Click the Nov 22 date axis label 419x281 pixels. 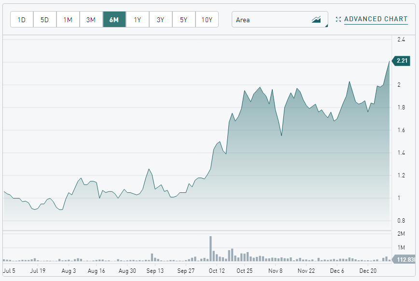coord(306,270)
